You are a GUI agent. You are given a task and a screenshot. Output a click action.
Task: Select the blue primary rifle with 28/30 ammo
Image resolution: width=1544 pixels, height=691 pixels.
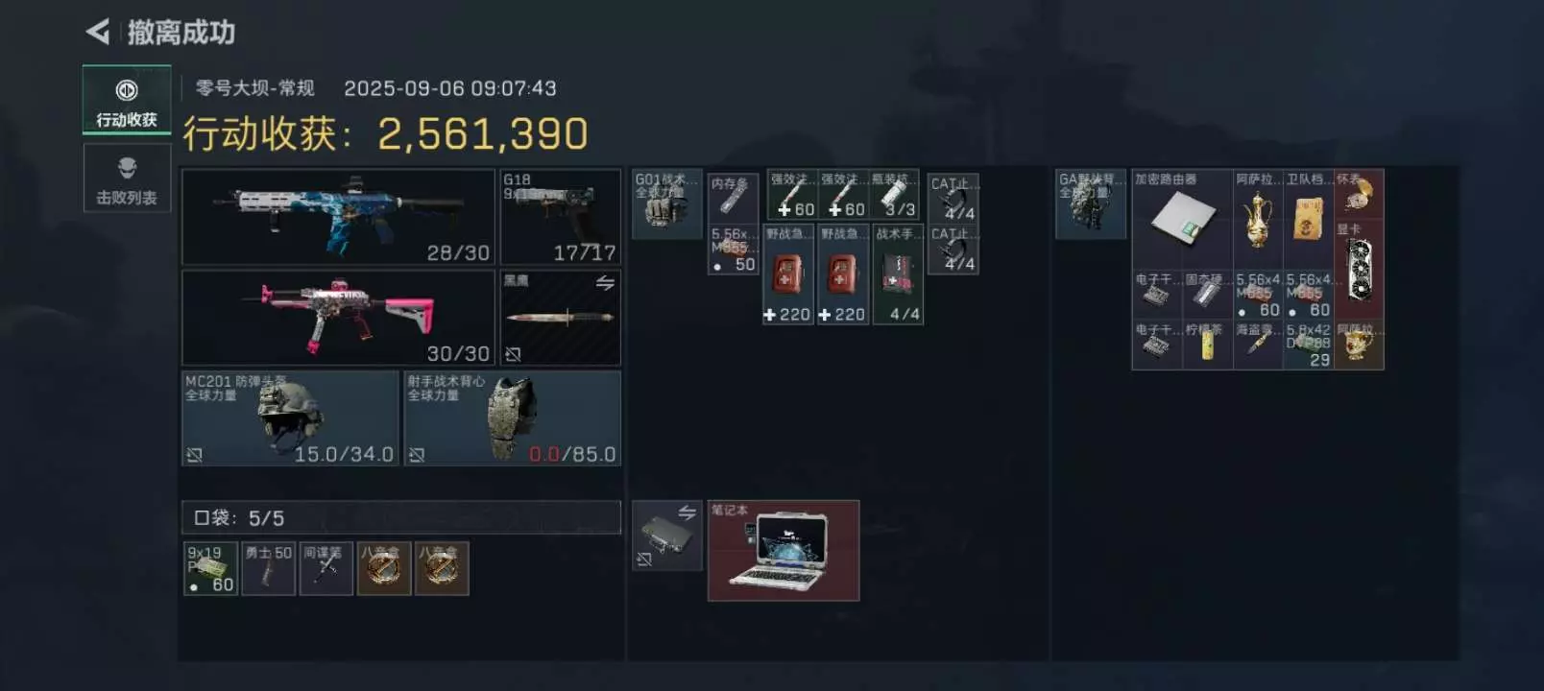pos(338,217)
